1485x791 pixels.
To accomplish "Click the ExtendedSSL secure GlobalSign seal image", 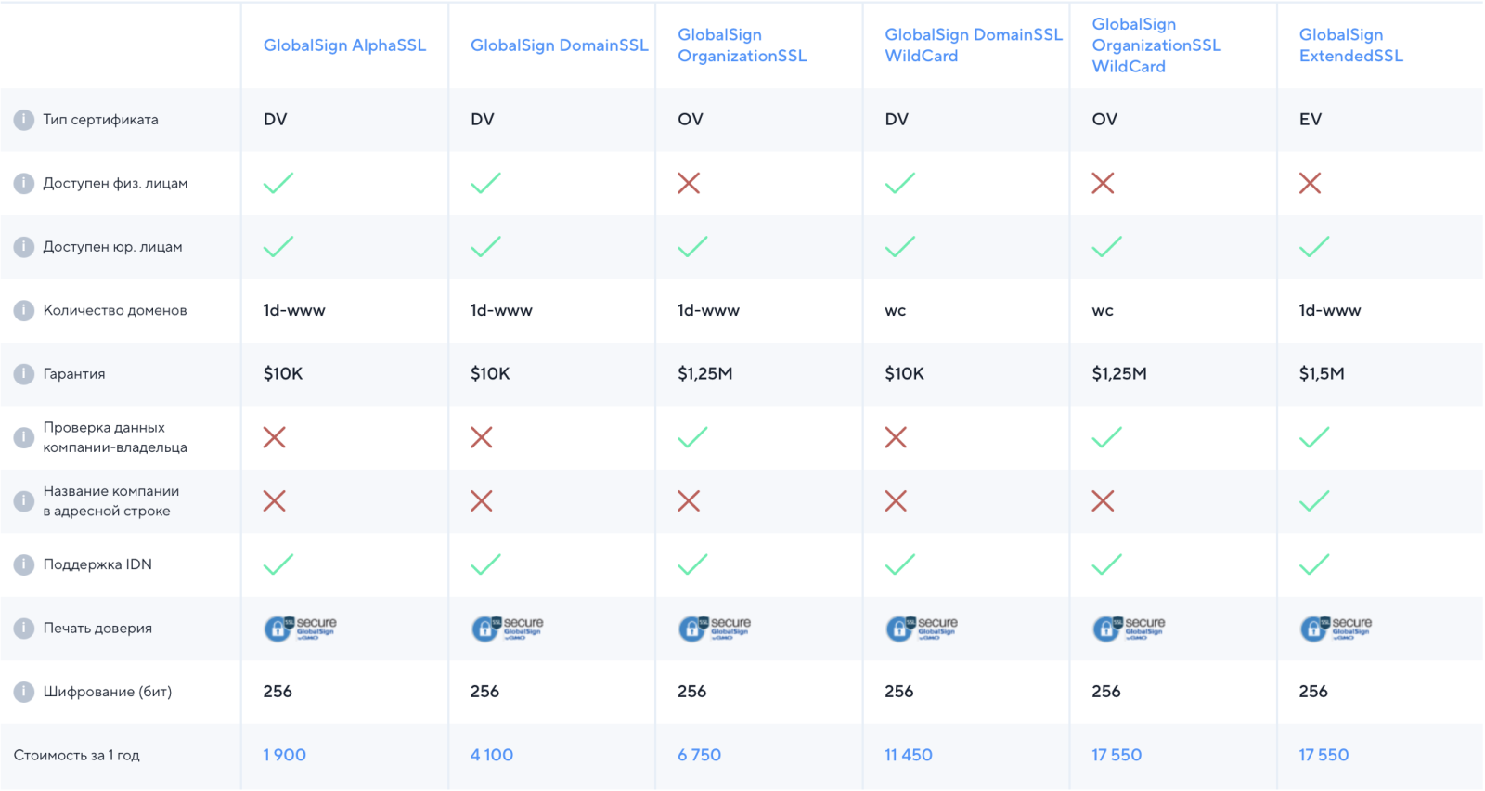I will (x=1336, y=629).
